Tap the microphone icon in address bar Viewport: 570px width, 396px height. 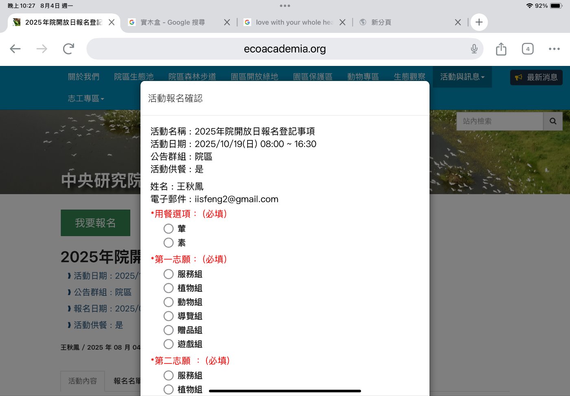click(x=474, y=49)
